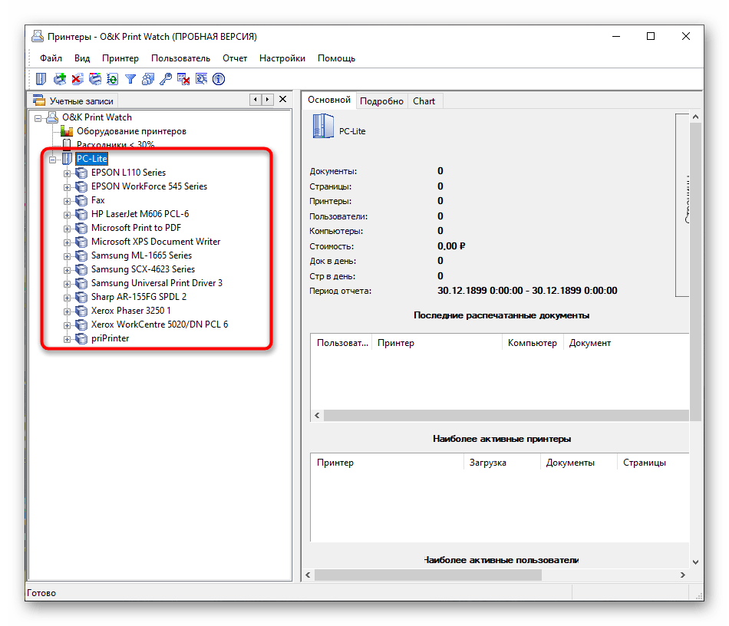Expand the Microsoft XPS Document Writer node
Viewport: 729px width, 626px height.
(x=67, y=242)
